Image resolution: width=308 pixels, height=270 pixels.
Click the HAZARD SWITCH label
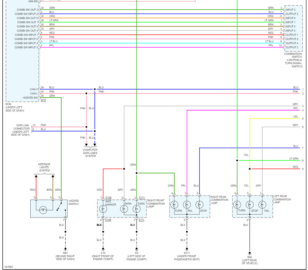(x=74, y=202)
